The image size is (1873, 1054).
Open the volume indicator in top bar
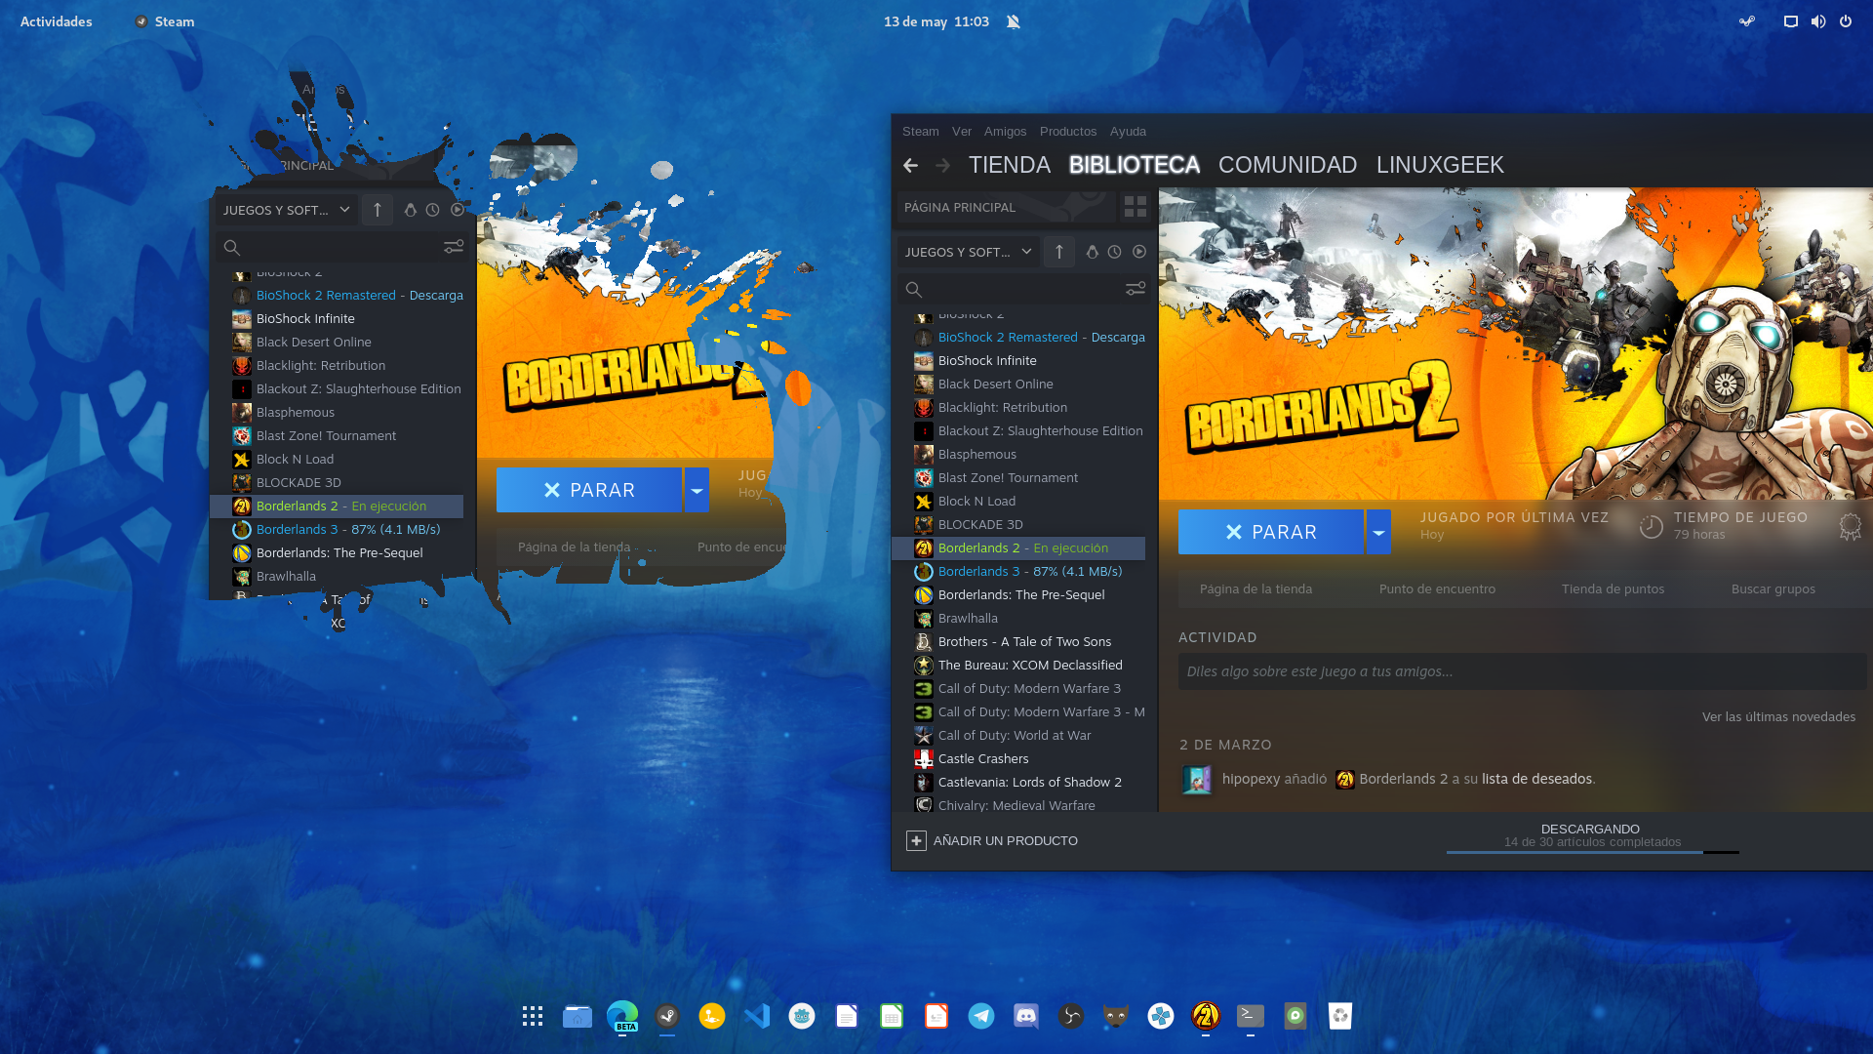1818,21
